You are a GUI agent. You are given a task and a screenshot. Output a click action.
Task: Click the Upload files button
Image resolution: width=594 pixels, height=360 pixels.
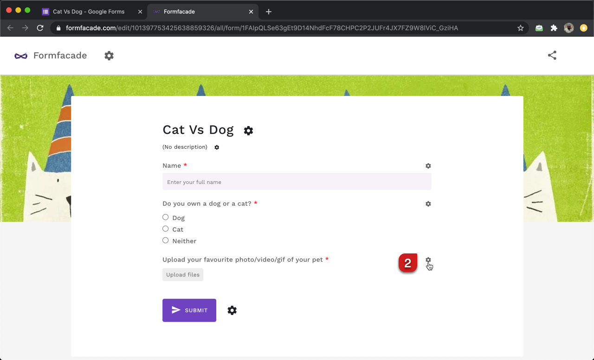point(183,275)
